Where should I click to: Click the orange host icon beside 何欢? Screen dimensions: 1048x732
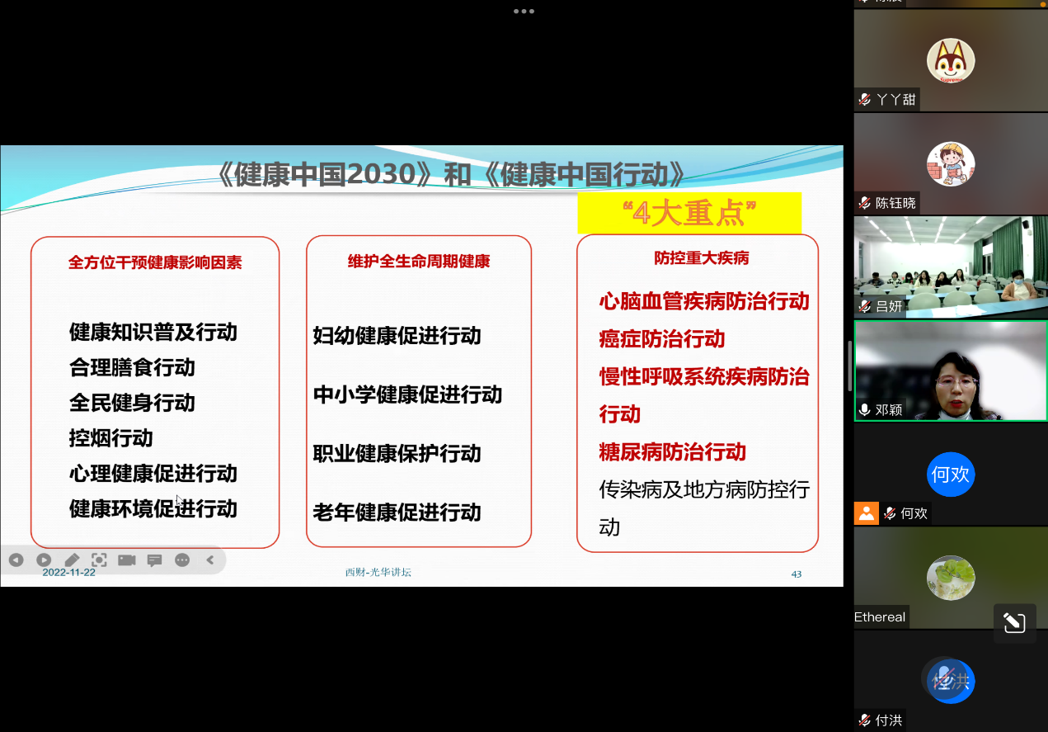click(x=866, y=513)
